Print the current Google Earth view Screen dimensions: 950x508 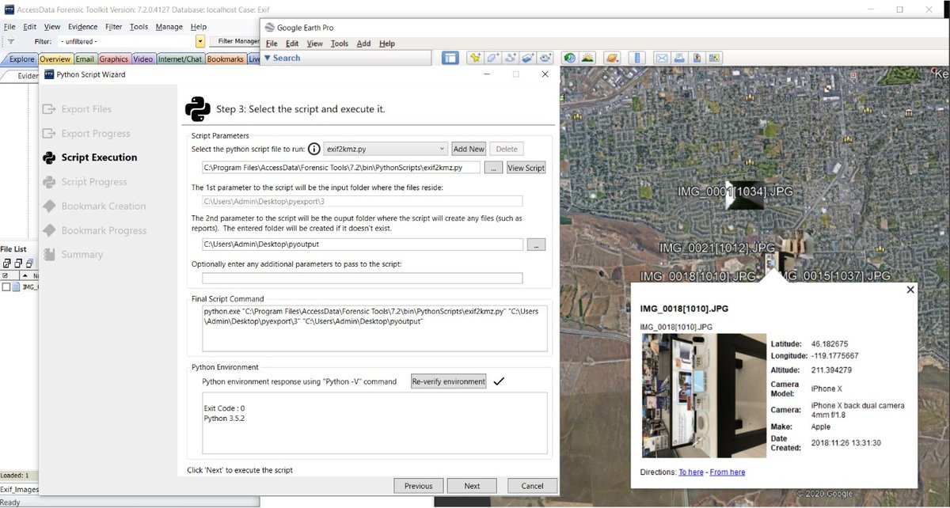coord(679,58)
